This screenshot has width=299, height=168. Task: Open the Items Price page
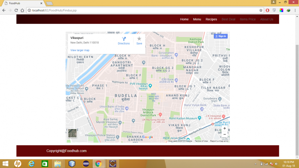click(x=248, y=19)
